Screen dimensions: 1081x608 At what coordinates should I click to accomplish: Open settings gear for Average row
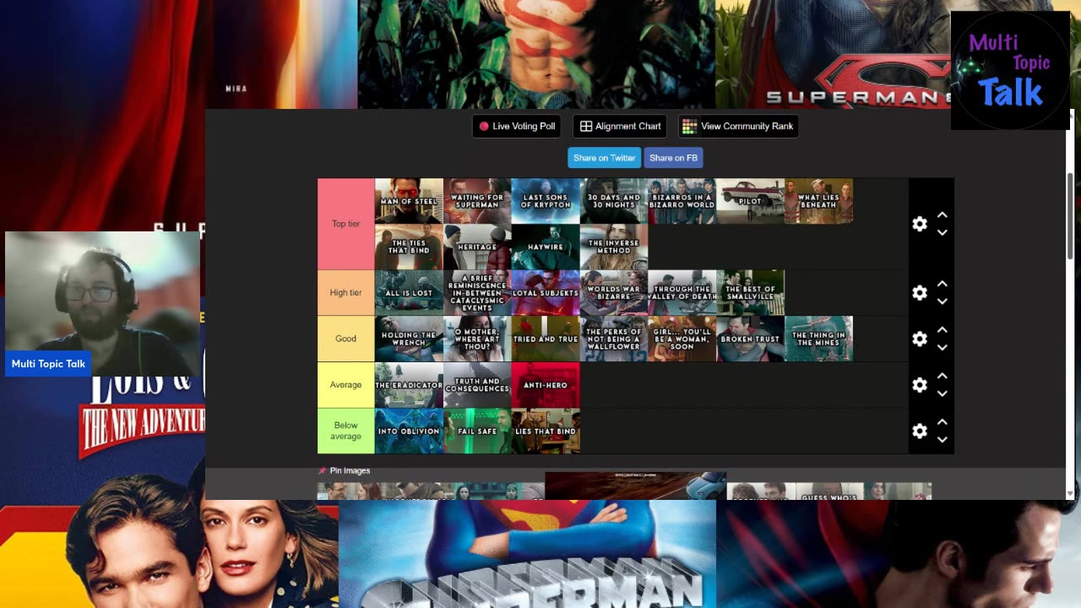click(x=920, y=385)
